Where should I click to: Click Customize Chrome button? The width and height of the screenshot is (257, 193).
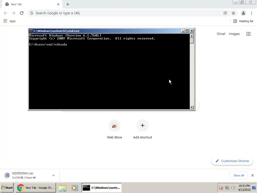(232, 161)
